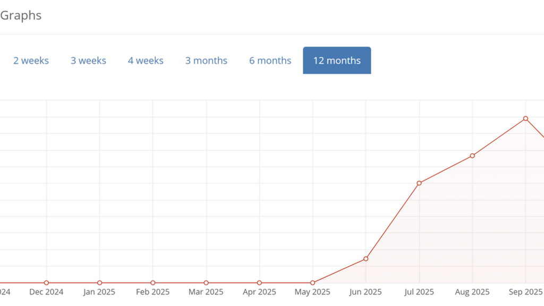Select the 3 weeks range tab
The height and width of the screenshot is (306, 544).
(88, 61)
